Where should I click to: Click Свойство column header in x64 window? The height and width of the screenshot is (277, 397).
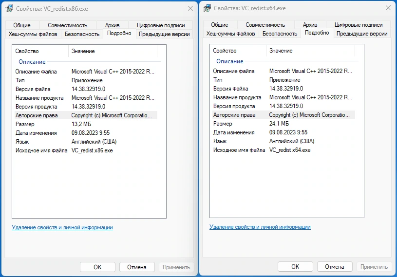[x=238, y=51]
